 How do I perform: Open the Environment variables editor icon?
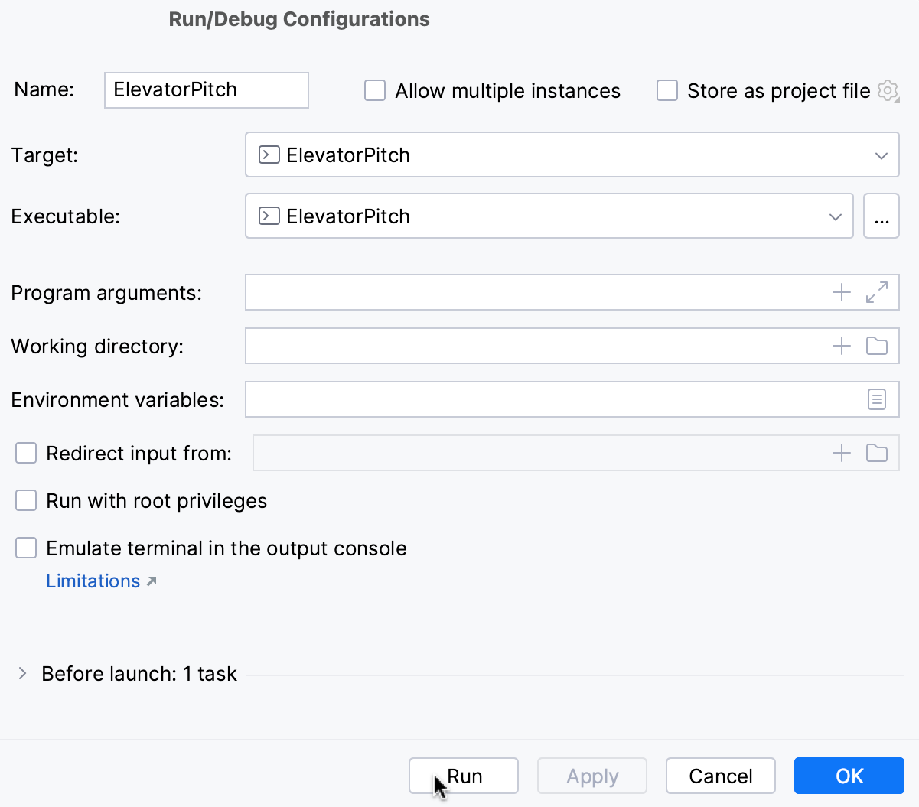point(877,399)
